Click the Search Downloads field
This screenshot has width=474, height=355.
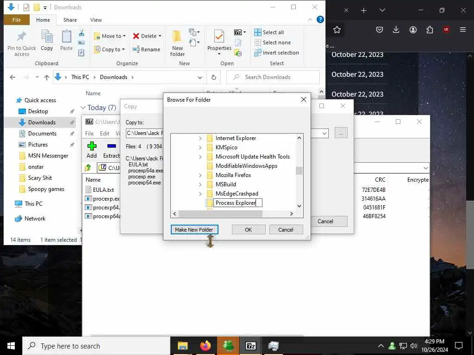coord(273,77)
